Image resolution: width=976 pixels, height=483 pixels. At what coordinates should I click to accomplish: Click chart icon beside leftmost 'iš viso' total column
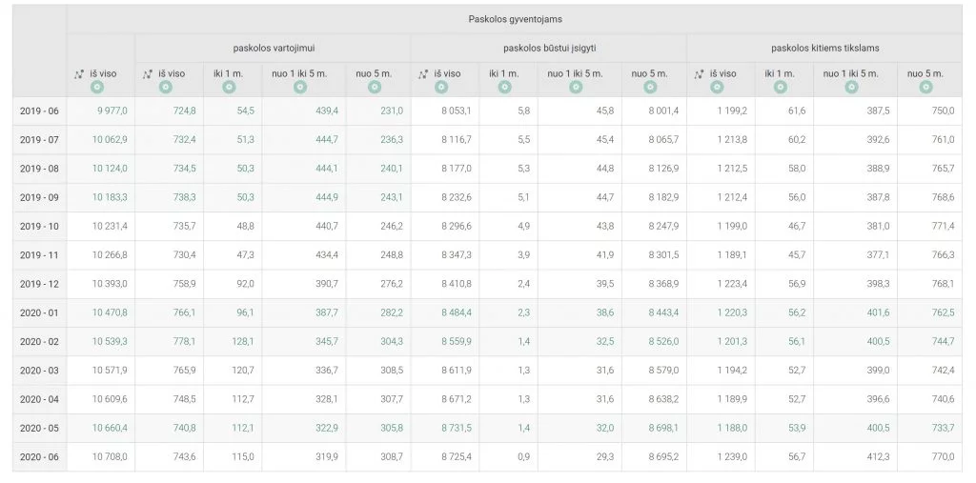point(79,74)
